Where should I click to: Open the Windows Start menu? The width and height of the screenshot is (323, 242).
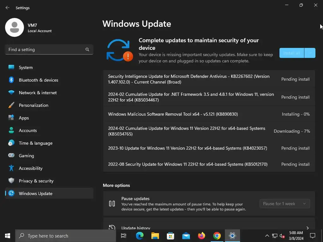coord(8,236)
